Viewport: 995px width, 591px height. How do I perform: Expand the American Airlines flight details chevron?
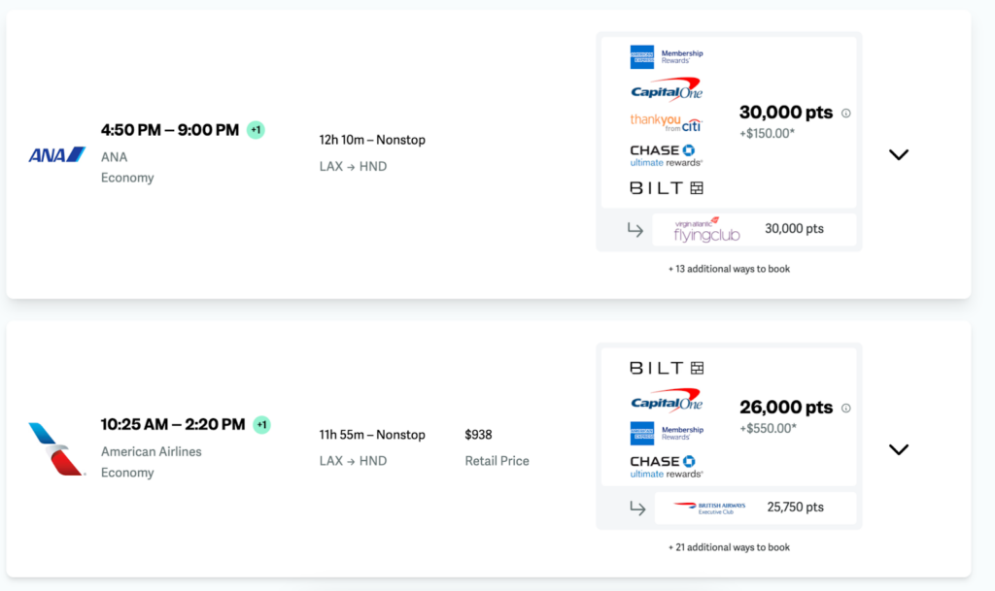pos(899,449)
